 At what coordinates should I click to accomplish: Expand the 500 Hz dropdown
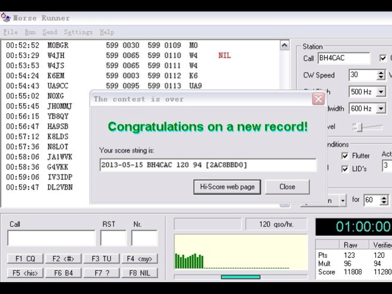[381, 92]
